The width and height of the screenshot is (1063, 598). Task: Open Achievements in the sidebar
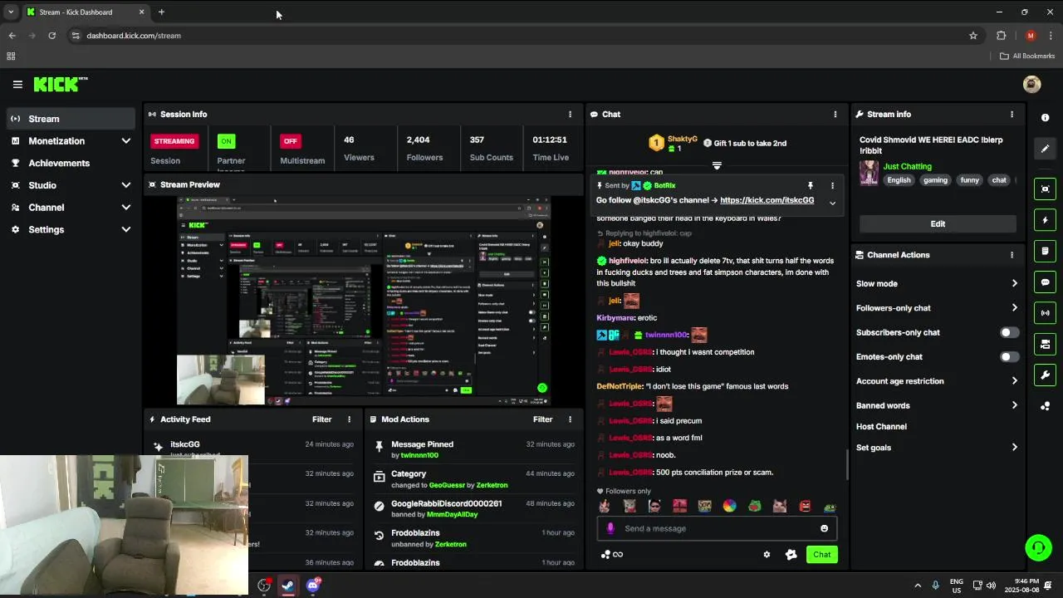coord(71,163)
